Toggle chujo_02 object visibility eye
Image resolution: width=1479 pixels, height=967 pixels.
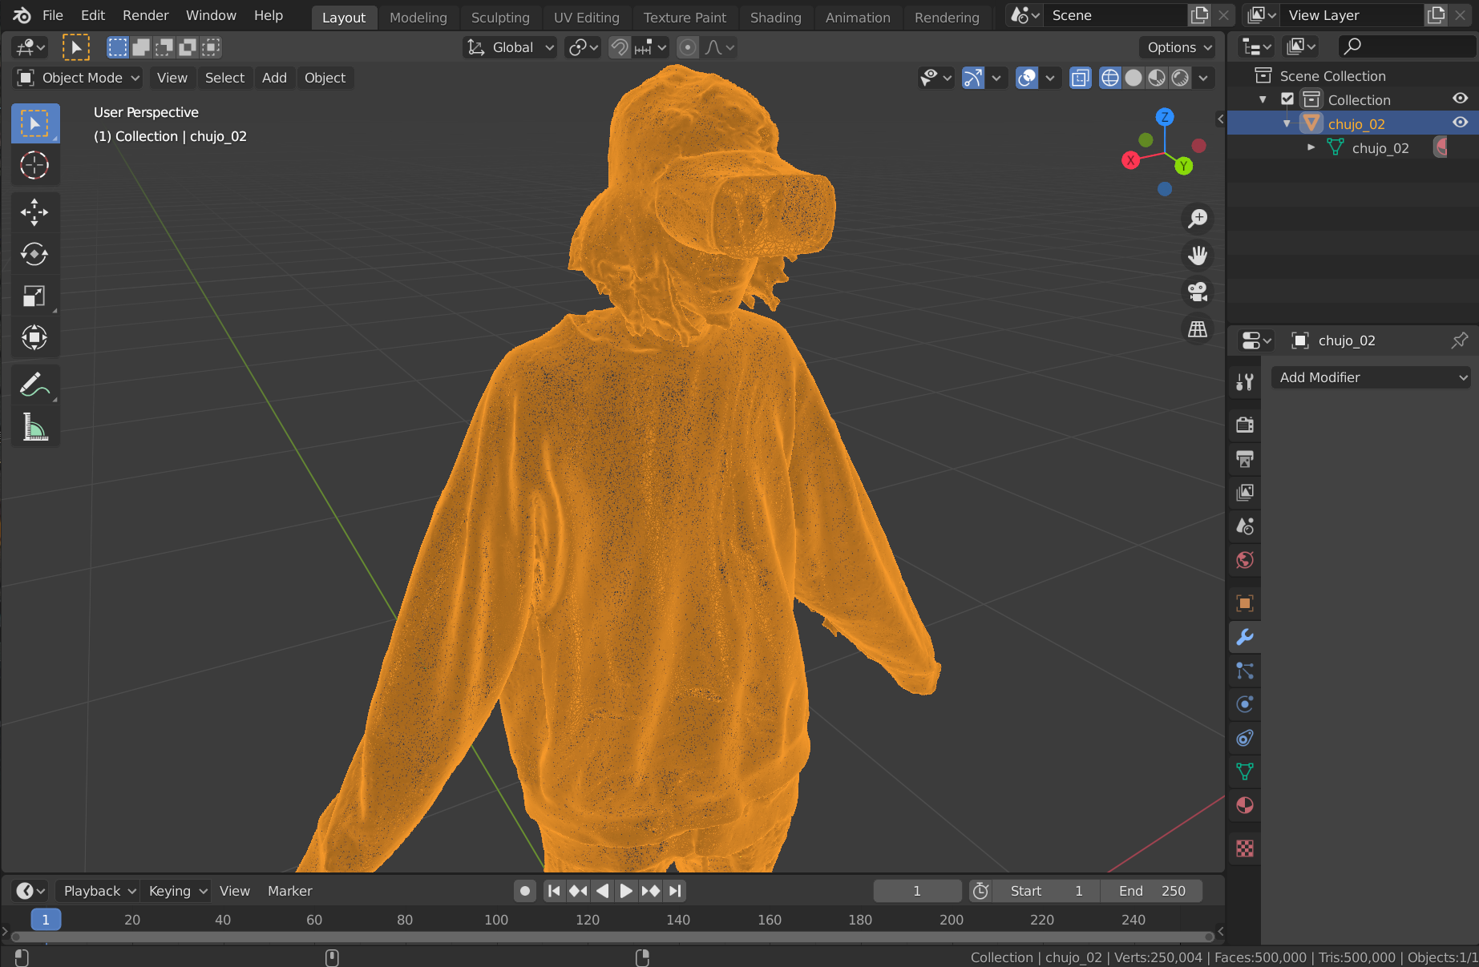pyautogui.click(x=1461, y=123)
